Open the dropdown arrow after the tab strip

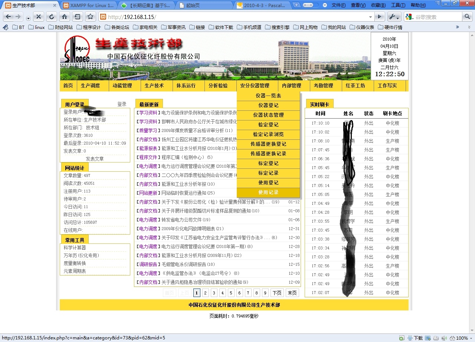[325, 5]
